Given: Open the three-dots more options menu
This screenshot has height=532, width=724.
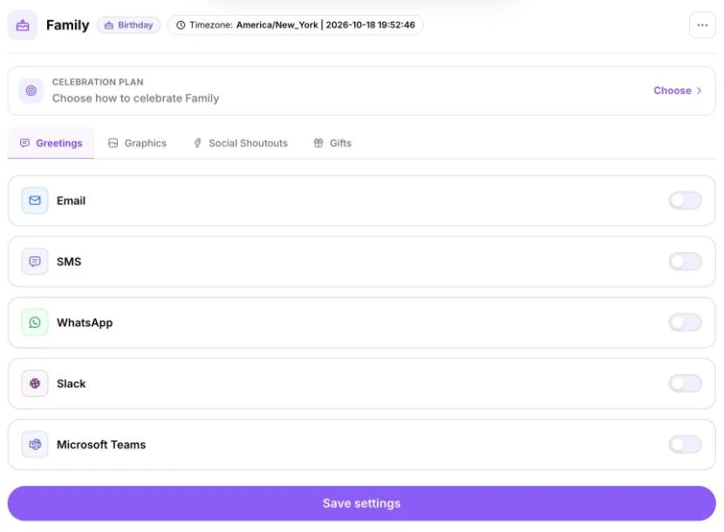Looking at the screenshot, I should (702, 25).
